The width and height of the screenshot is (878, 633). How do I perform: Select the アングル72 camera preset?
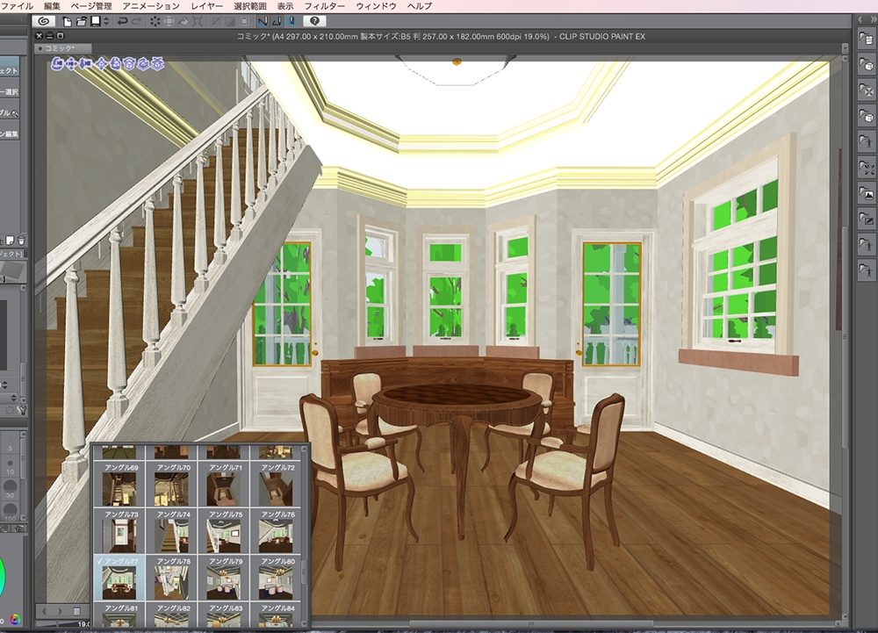click(276, 485)
